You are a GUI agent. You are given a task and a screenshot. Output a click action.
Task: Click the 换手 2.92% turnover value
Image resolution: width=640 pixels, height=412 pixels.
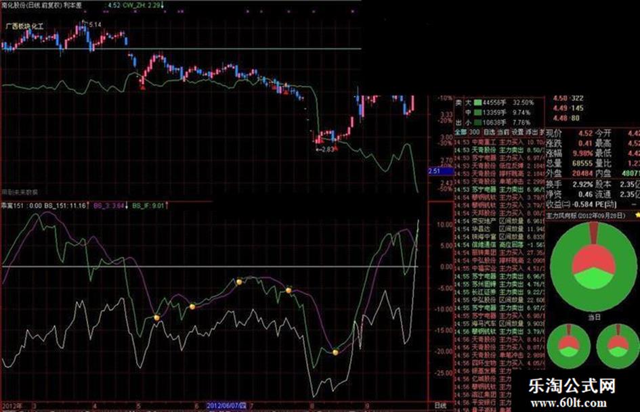coord(582,184)
